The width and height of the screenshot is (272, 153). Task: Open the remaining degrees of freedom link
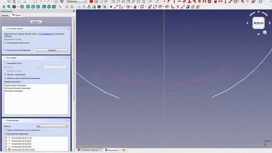46,34
